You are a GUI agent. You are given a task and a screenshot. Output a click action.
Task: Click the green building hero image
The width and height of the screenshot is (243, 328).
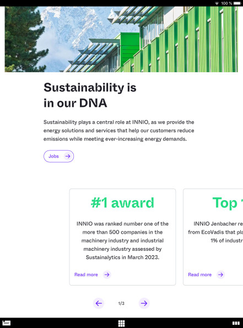[x=121, y=39]
